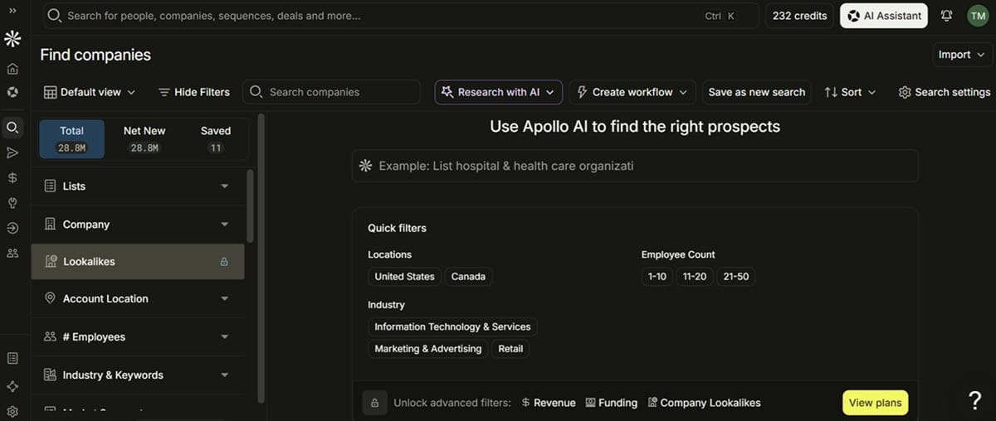Open Search settings gear
Screen dimensions: 996x421
905,92
